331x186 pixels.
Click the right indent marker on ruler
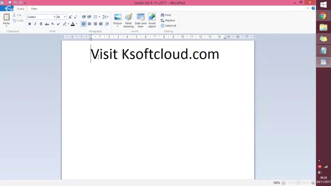click(225, 37)
